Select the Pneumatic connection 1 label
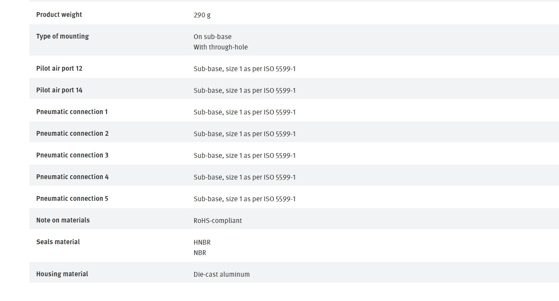 72,112
